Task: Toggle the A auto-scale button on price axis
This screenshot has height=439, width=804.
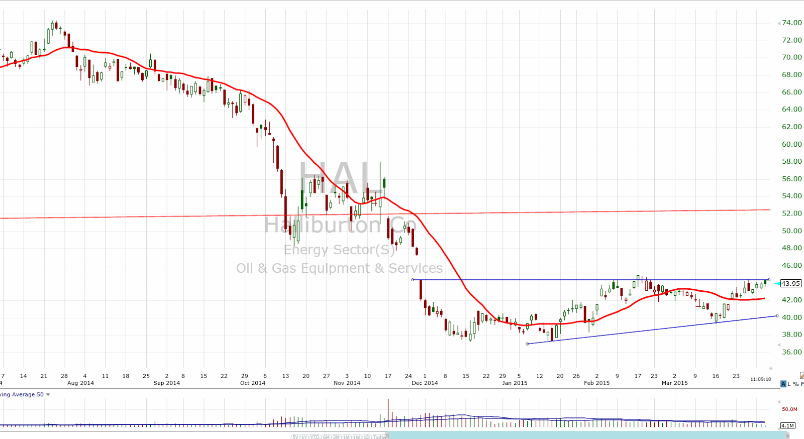Action: 783,384
